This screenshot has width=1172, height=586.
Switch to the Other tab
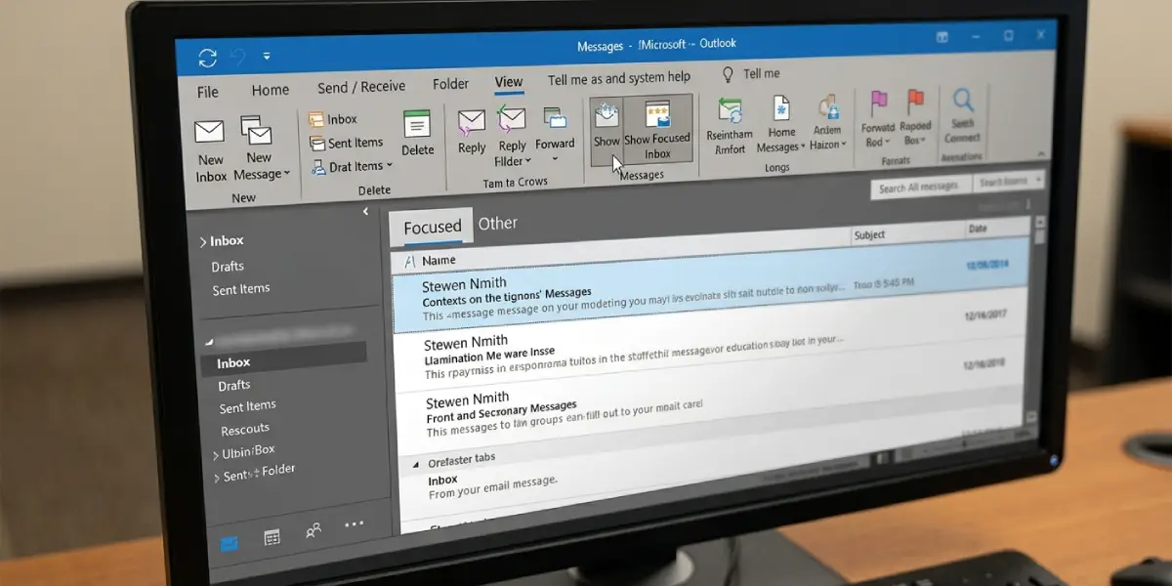tap(498, 224)
